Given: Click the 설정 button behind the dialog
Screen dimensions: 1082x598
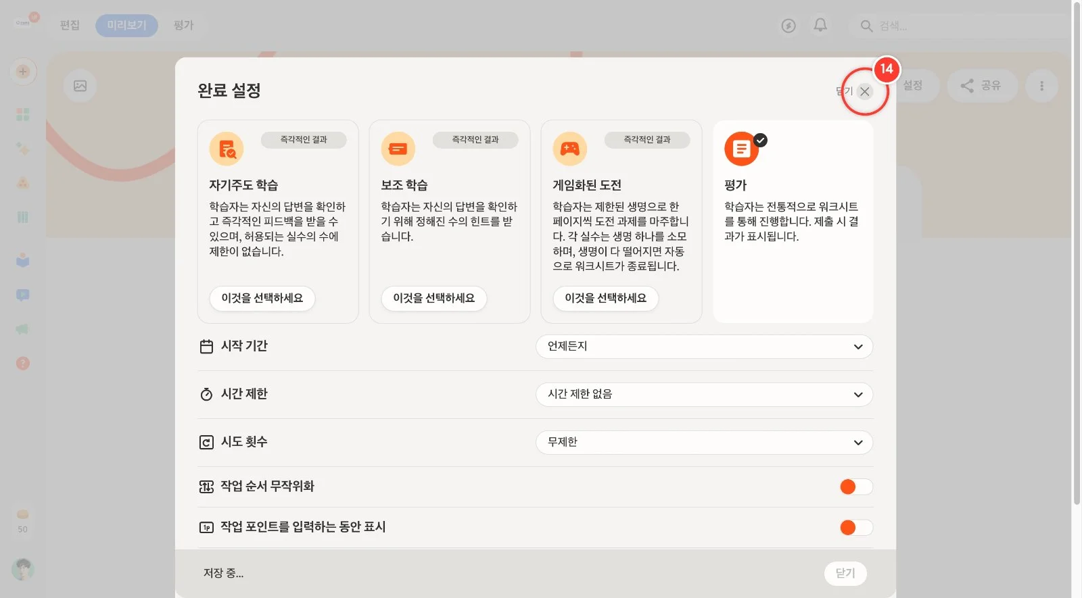Looking at the screenshot, I should [913, 86].
